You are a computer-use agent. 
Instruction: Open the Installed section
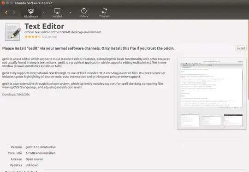click(57, 13)
